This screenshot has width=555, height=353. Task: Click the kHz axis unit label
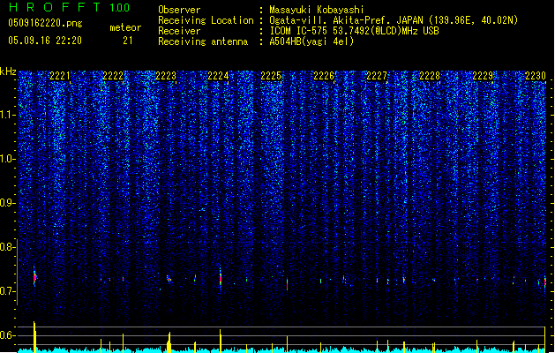coord(8,71)
